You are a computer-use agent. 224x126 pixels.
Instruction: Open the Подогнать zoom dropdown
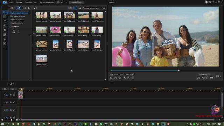tap(129, 75)
